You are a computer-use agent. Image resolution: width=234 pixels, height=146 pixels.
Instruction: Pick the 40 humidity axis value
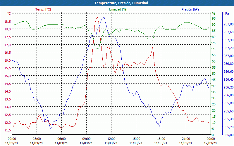coord(214,86)
